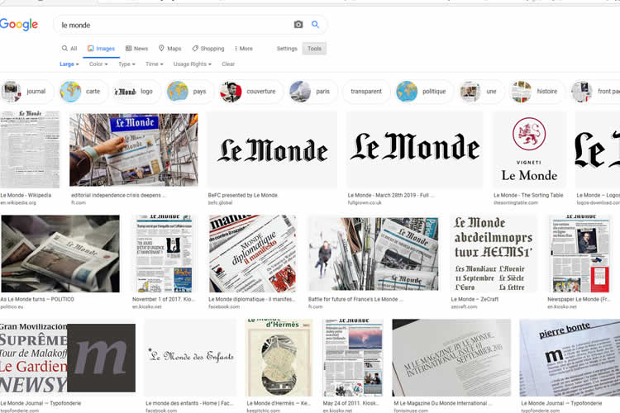Pick the 'transparent' suggestion chip
Screen dimensions: 620x413
(x=366, y=92)
